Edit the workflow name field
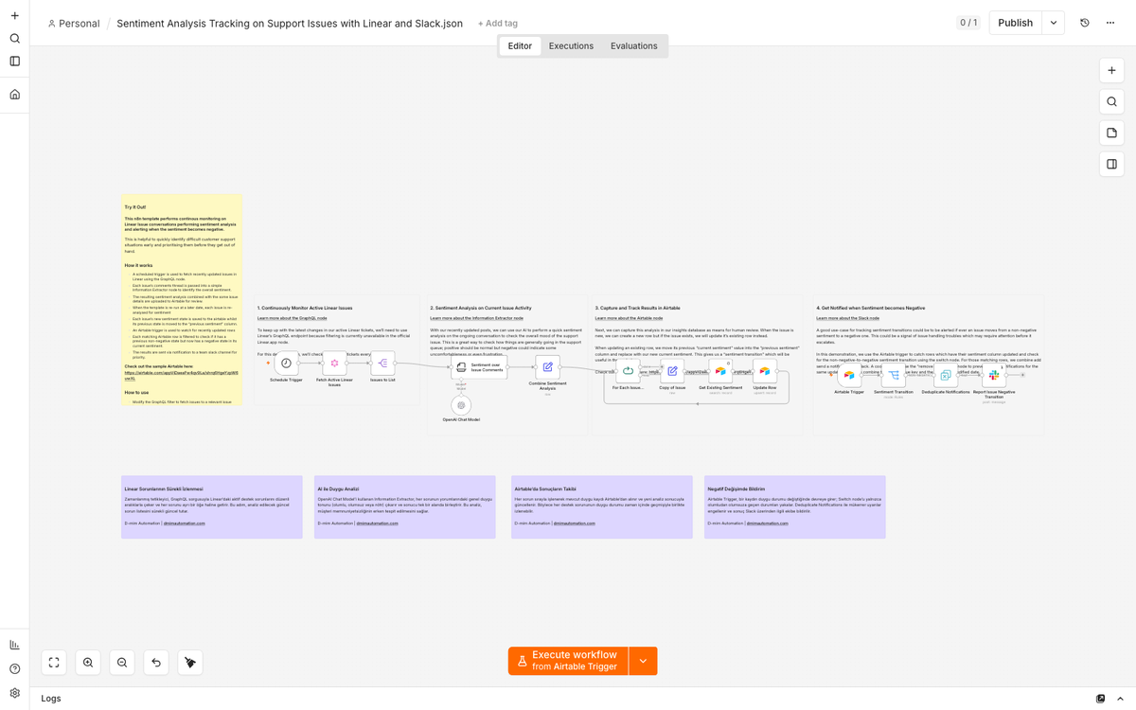 290,24
